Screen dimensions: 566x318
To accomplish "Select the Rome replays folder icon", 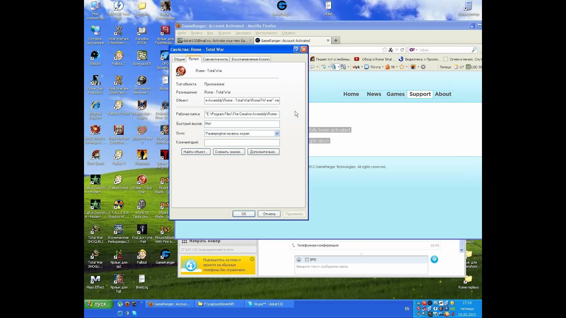I will (x=468, y=281).
